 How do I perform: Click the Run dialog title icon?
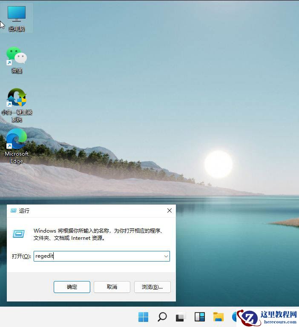14,210
